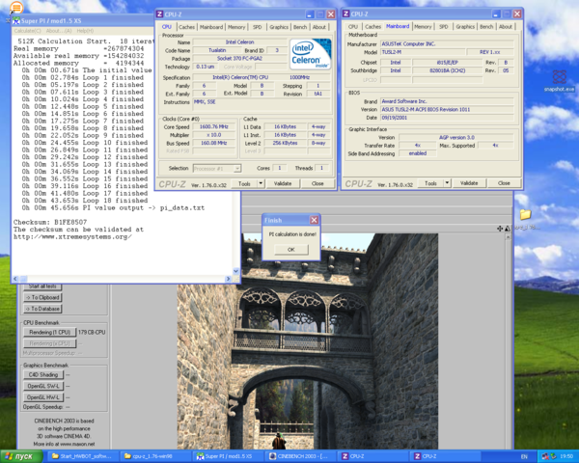Click To Clipboard button in Cinebench
Viewport: 579px width, 463px height.
(42, 297)
